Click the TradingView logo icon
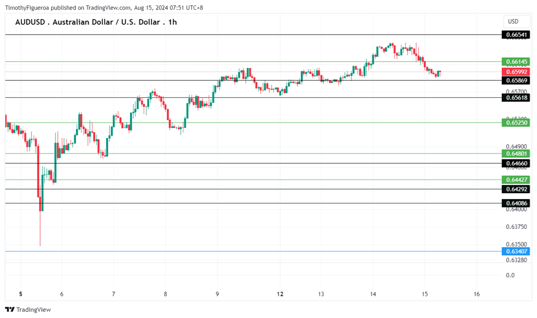Image resolution: width=537 pixels, height=318 pixels. (9, 310)
